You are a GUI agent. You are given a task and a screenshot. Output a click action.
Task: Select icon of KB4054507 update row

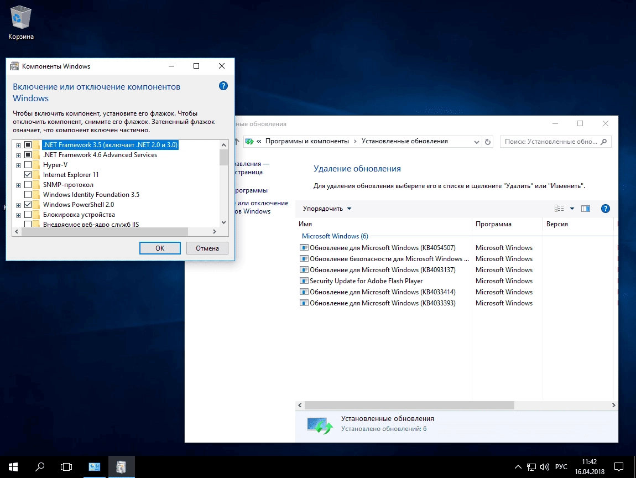point(304,247)
